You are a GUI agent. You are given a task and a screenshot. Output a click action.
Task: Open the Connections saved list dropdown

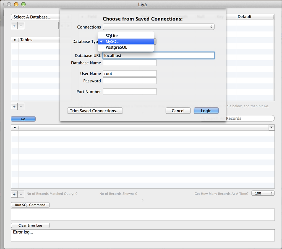158,27
